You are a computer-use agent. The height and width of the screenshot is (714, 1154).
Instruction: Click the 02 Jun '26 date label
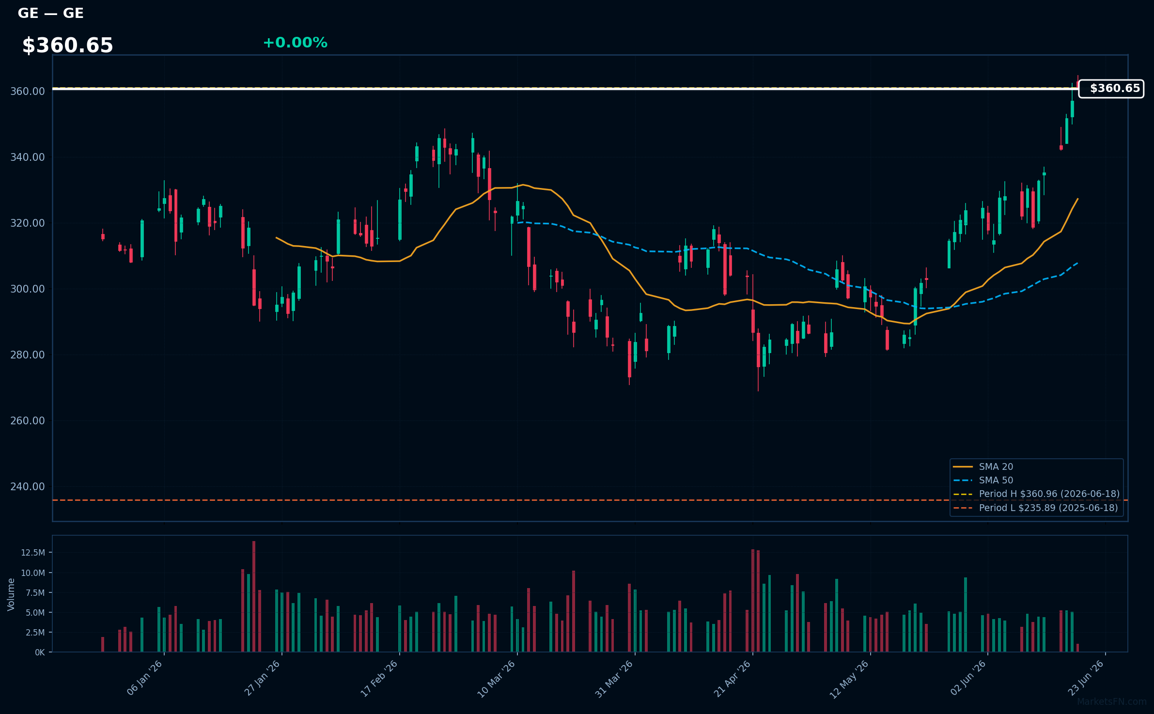[x=968, y=678]
